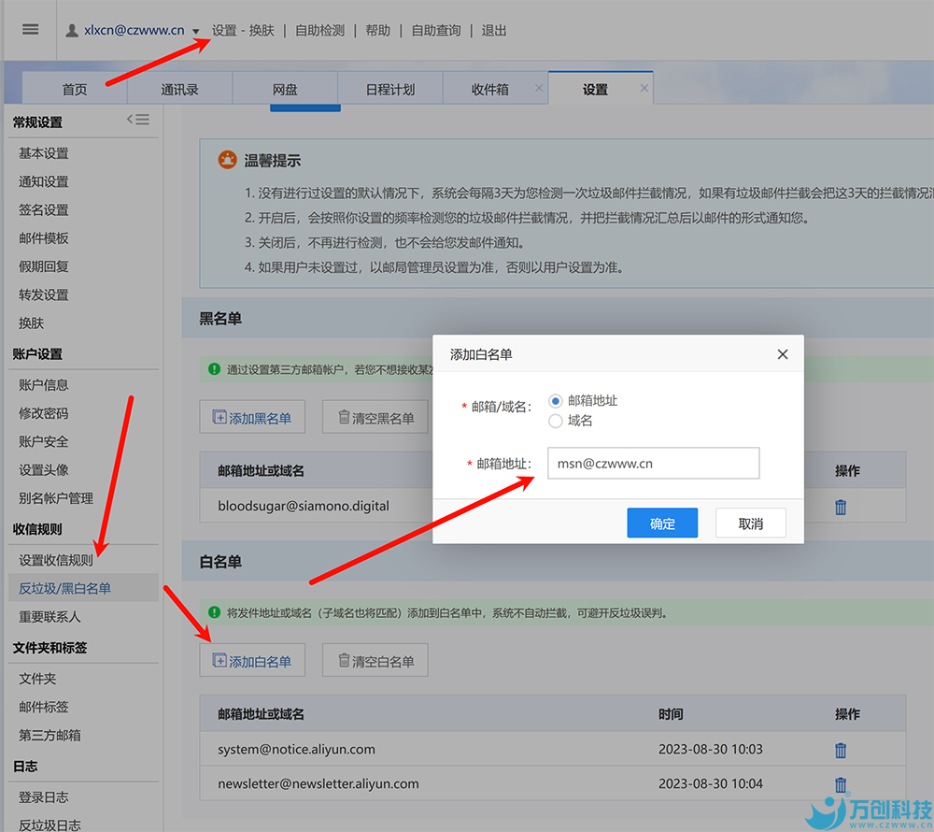The height and width of the screenshot is (832, 934).
Task: Delete system@notice.aliyun.com whitelist entry
Action: coord(841,750)
